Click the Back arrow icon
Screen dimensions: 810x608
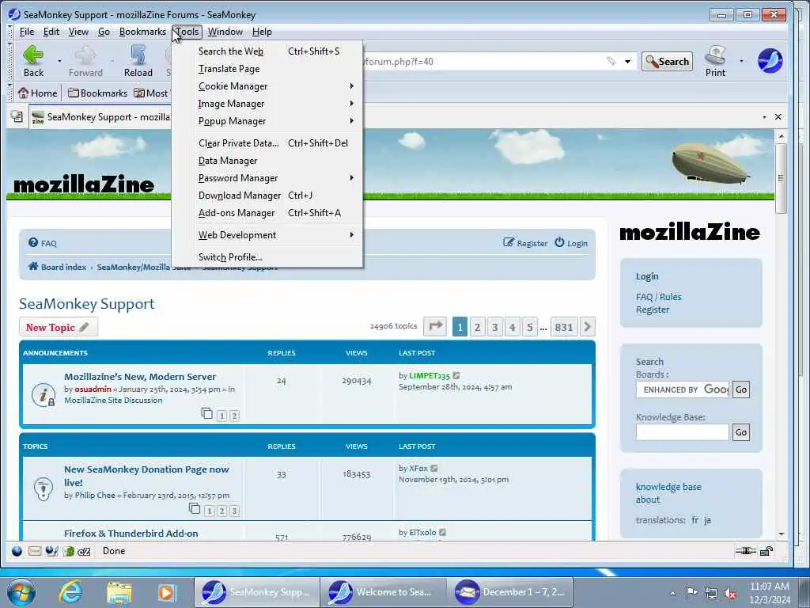coord(33,55)
